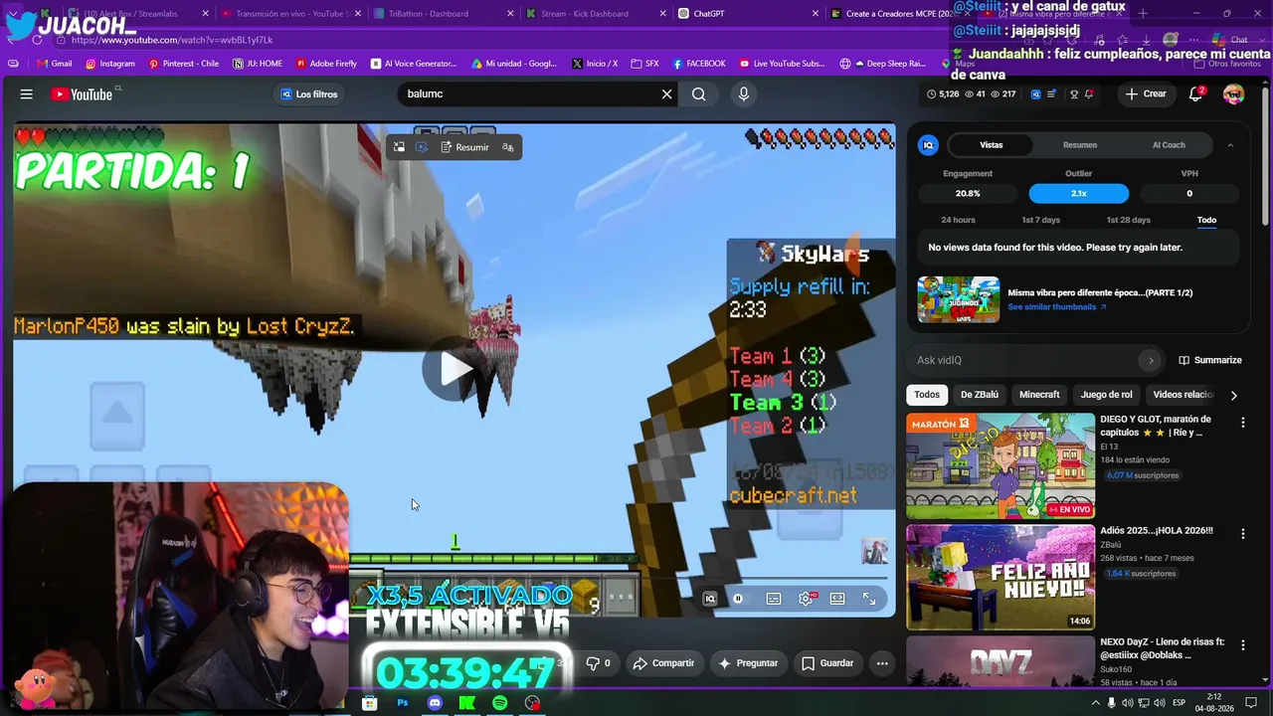Select the 'Todos' filter chip
Image resolution: width=1273 pixels, height=716 pixels.
coord(927,395)
